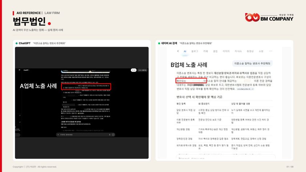Screen dimensions: 306x172
Task: Click the A업체 노출 사례 label
Action: (38, 86)
